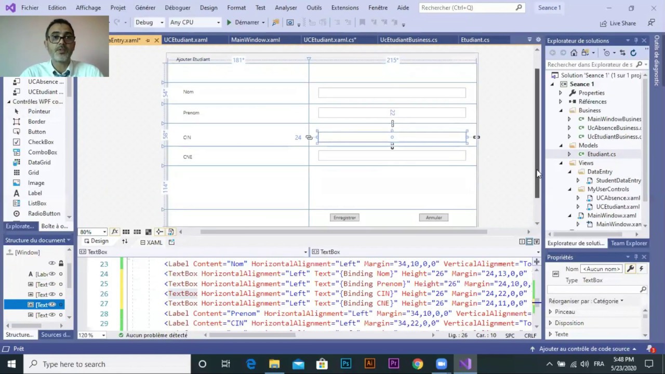Switch to the Boîte à outils tab
The image size is (665, 374).
(54, 226)
